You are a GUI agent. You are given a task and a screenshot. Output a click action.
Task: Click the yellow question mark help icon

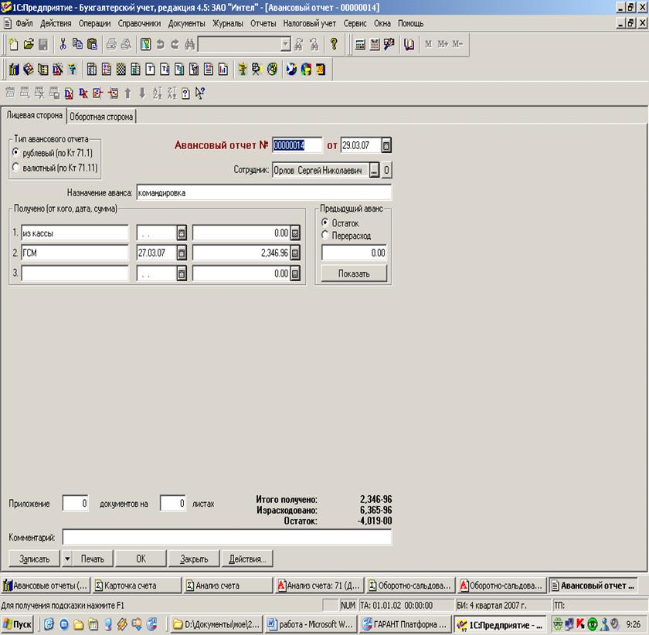(x=335, y=45)
